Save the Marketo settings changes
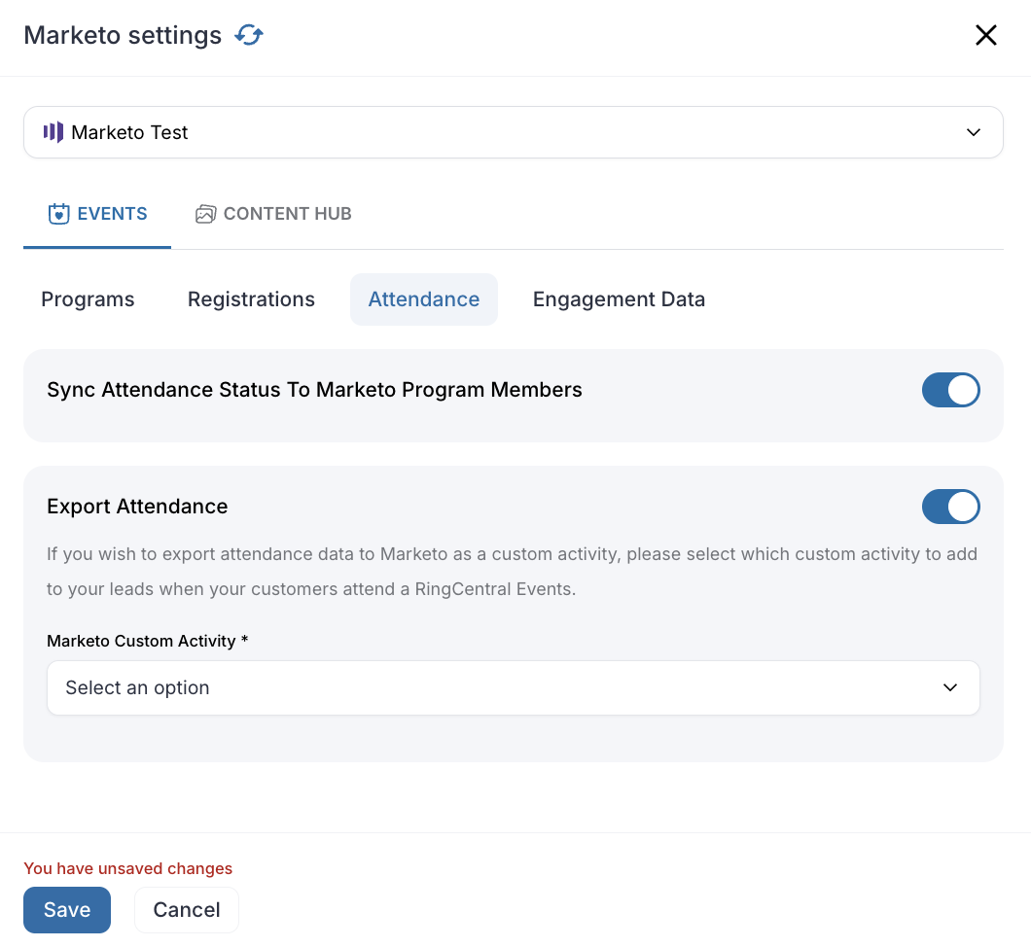This screenshot has width=1031, height=947. pyautogui.click(x=67, y=909)
